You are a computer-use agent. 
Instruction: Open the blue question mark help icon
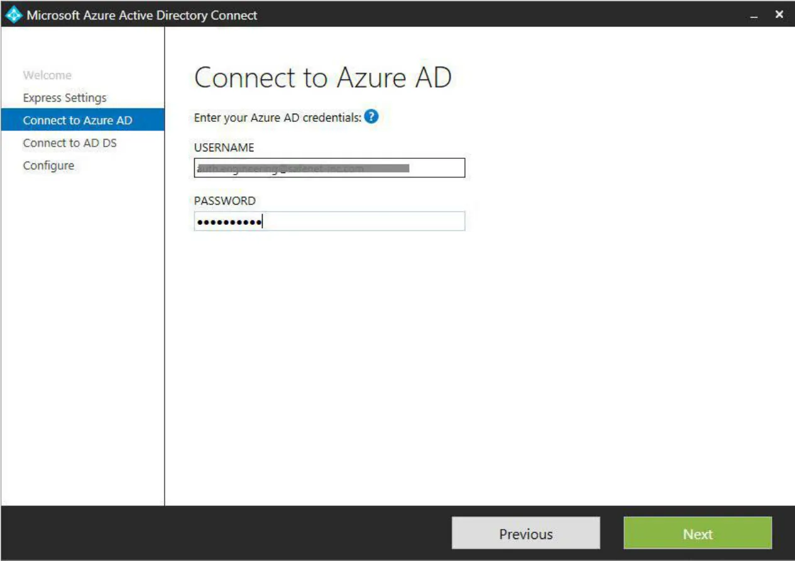[371, 117]
